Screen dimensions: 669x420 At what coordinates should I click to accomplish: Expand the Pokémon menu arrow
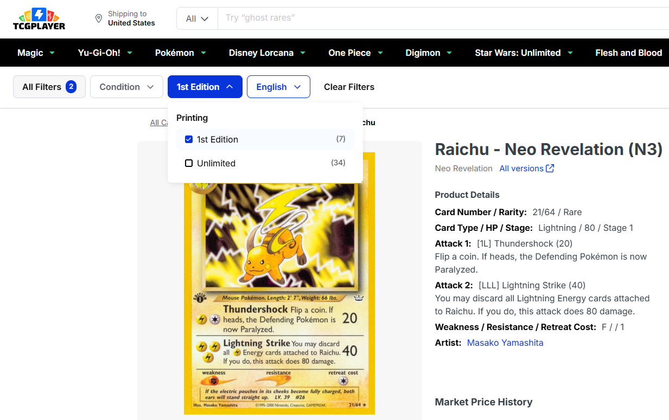point(203,53)
